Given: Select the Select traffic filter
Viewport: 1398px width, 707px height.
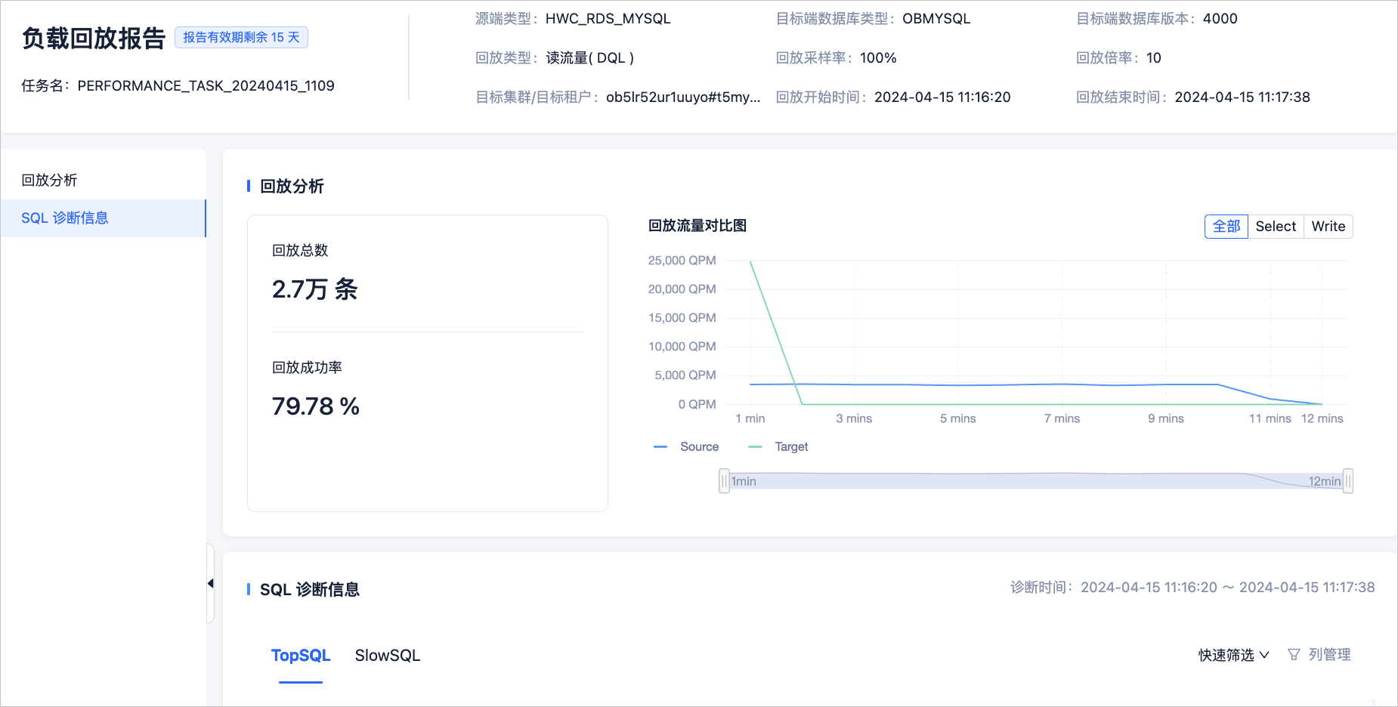Looking at the screenshot, I should tap(1276, 227).
